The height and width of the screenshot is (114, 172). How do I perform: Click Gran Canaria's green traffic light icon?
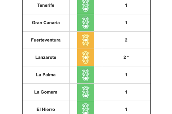[85, 23]
